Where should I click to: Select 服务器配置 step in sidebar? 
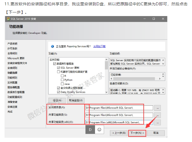point(14,87)
